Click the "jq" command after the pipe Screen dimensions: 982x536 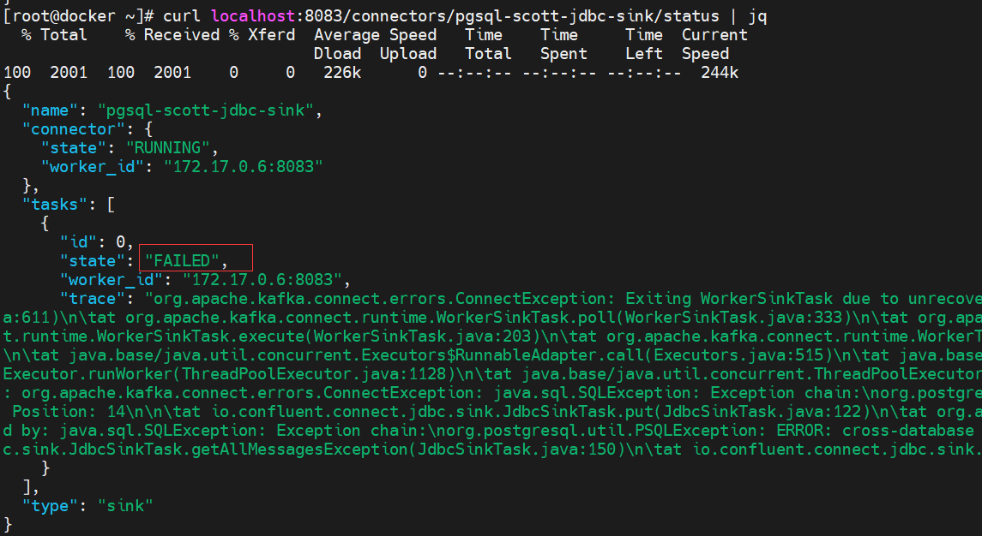coord(757,16)
